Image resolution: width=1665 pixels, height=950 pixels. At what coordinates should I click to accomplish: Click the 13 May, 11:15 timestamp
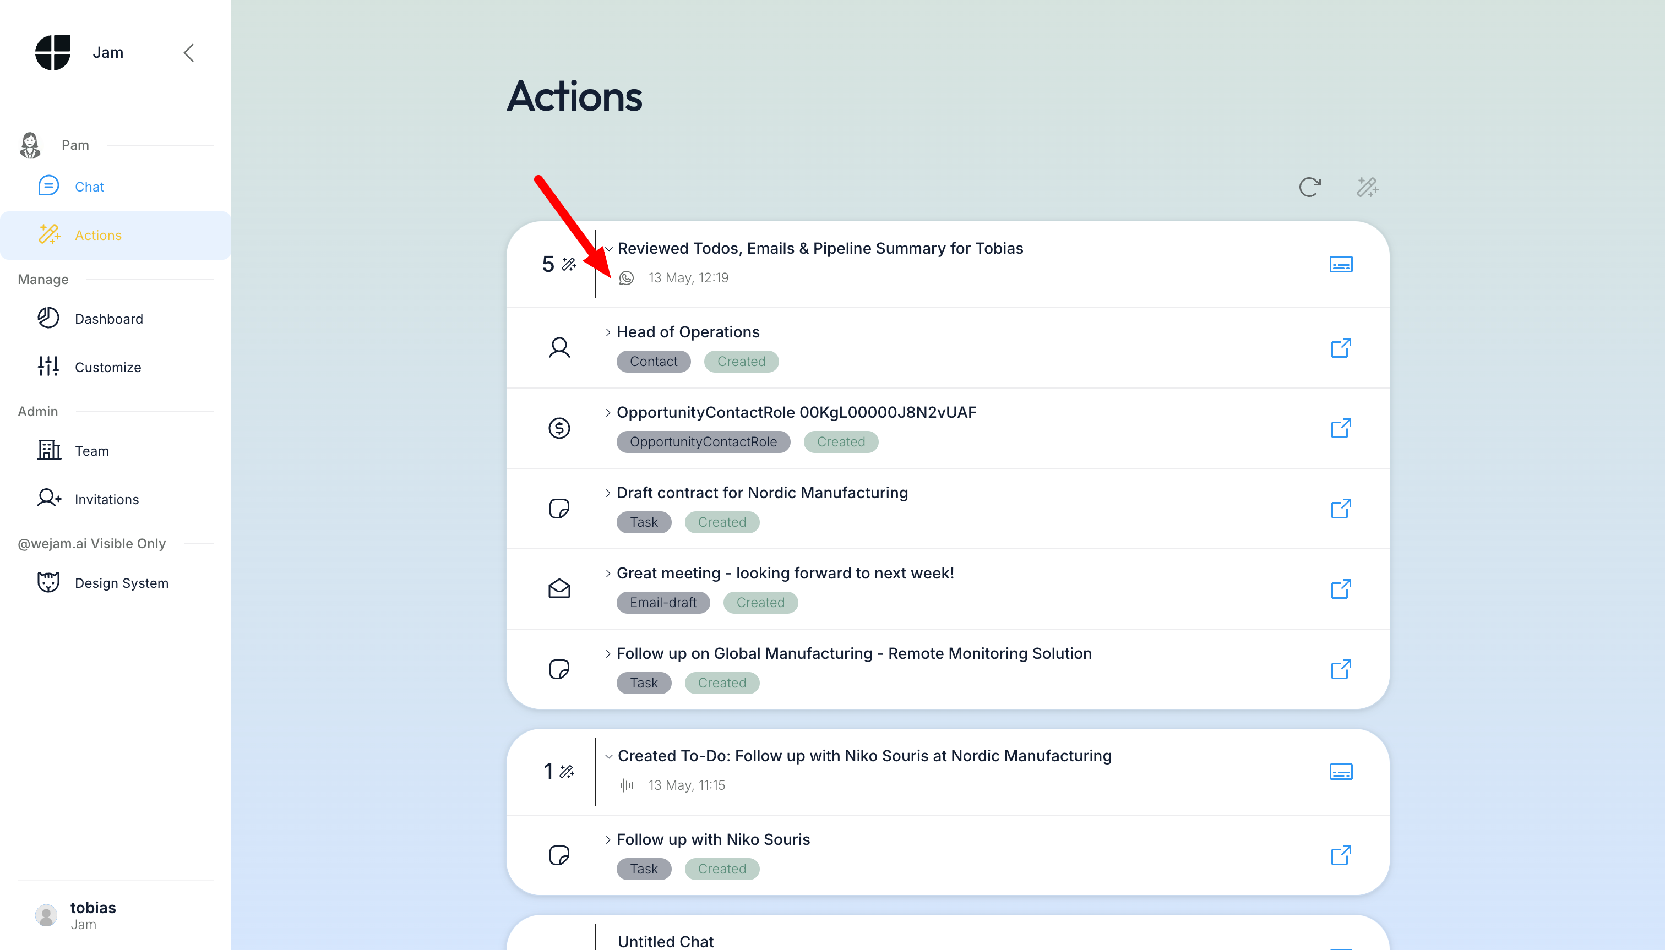click(686, 785)
